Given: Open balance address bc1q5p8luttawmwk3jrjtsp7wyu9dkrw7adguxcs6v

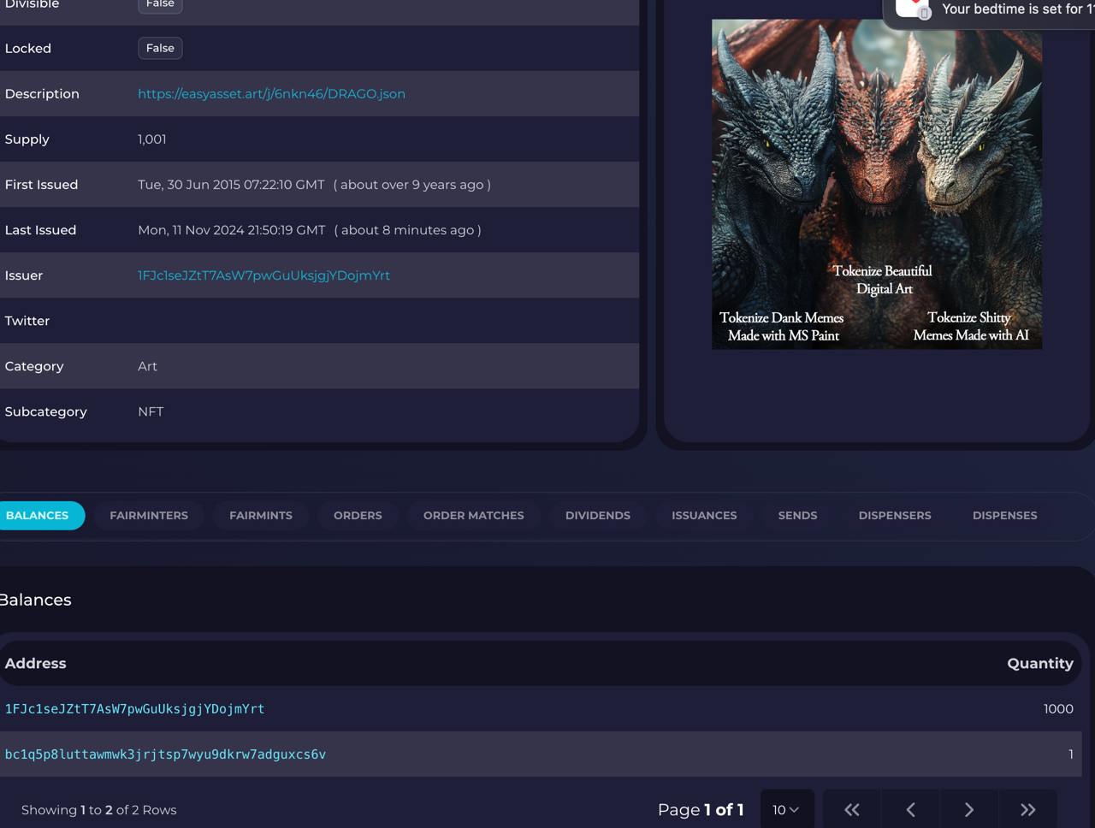Looking at the screenshot, I should 165,754.
